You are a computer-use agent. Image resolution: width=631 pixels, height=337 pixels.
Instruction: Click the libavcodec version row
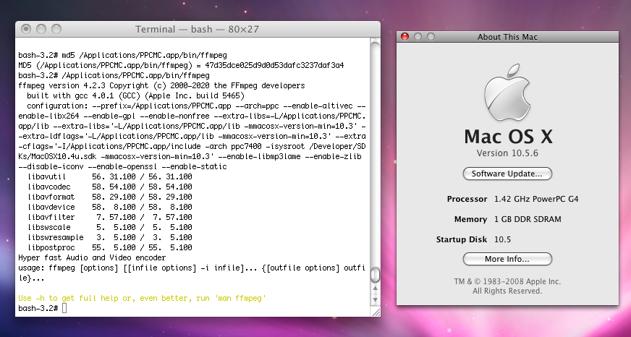point(110,187)
